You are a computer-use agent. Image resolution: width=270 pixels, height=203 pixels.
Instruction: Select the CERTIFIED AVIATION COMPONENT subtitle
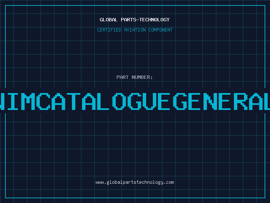tap(135, 30)
